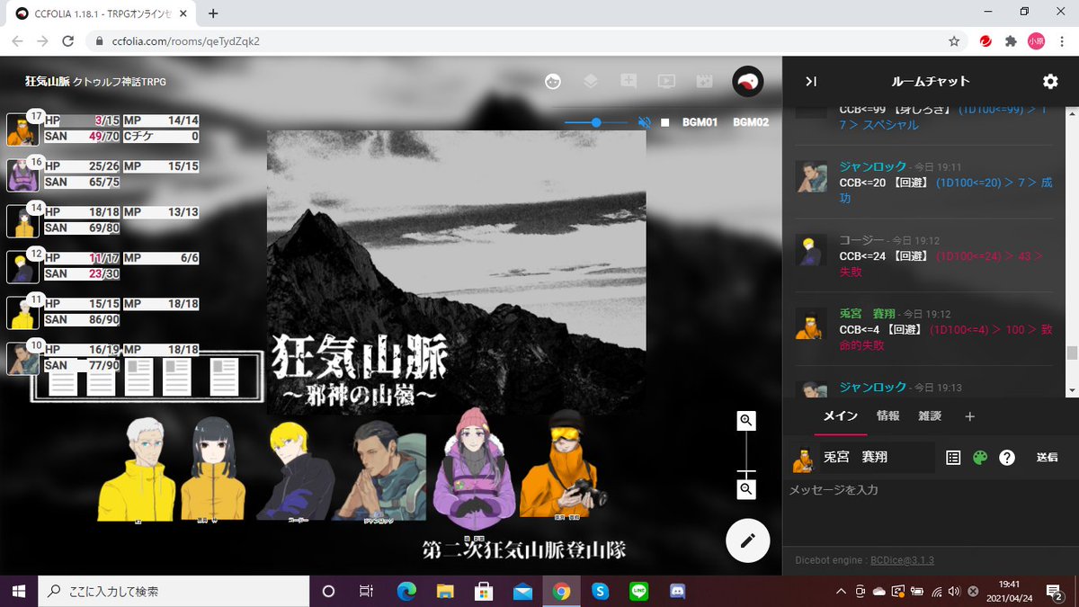Open LINE from the taskbar
Viewport: 1079px width, 607px height.
coord(639,591)
